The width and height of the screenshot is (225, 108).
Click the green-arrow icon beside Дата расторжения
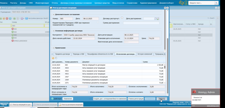[x=158, y=19]
